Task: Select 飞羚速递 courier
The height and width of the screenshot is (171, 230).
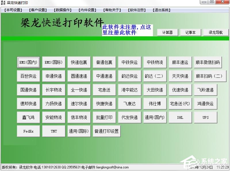Action: point(206,90)
